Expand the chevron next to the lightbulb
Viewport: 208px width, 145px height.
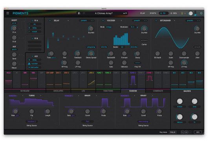pos(185,13)
